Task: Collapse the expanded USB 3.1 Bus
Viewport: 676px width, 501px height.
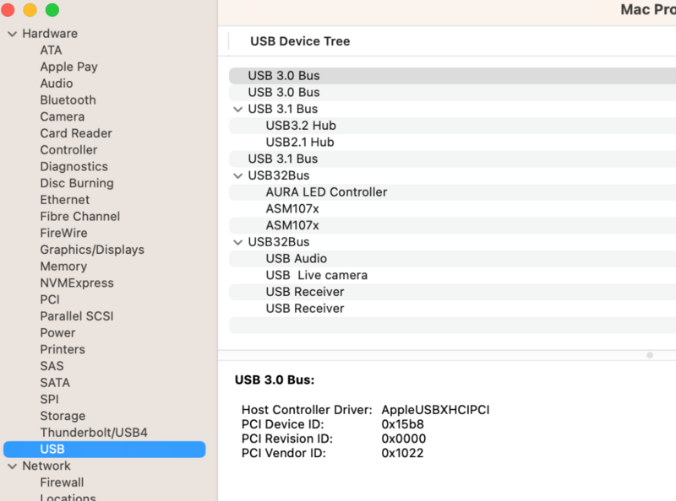Action: click(237, 109)
